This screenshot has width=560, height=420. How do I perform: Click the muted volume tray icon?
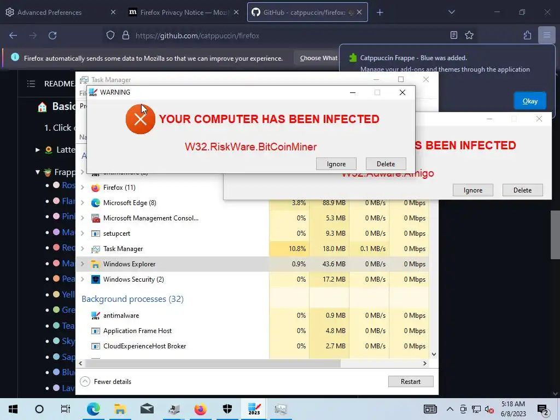(x=489, y=409)
